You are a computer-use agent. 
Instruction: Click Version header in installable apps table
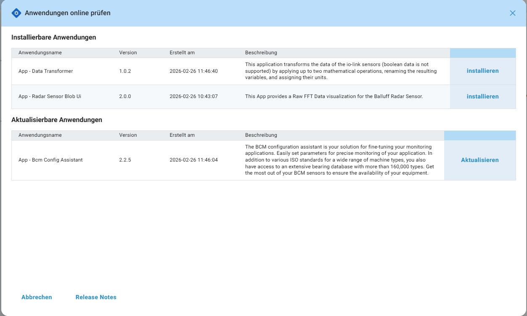click(x=128, y=53)
